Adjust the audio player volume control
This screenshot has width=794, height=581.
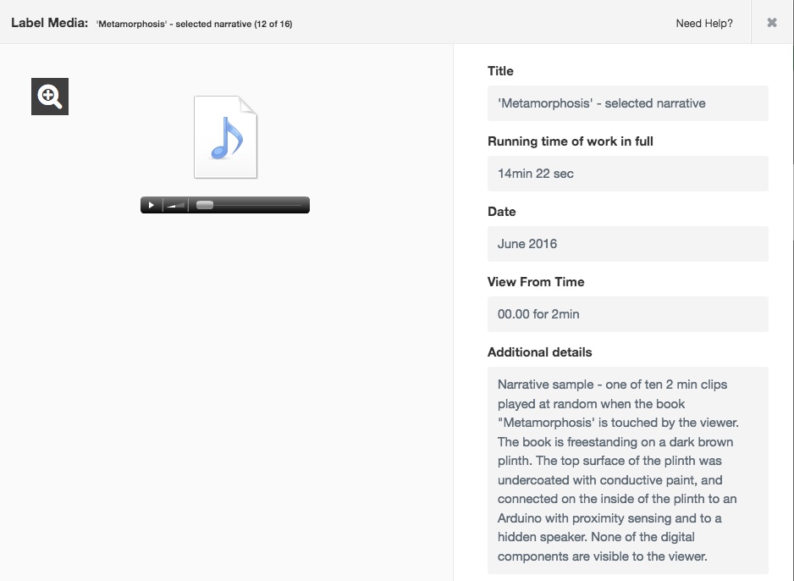pos(175,205)
